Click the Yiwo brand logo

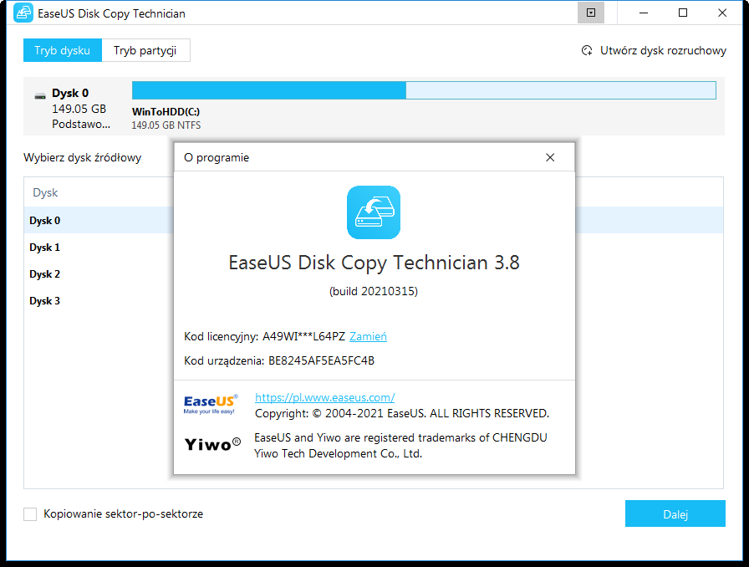pos(212,445)
